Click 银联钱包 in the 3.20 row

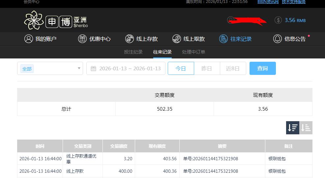tap(277, 159)
